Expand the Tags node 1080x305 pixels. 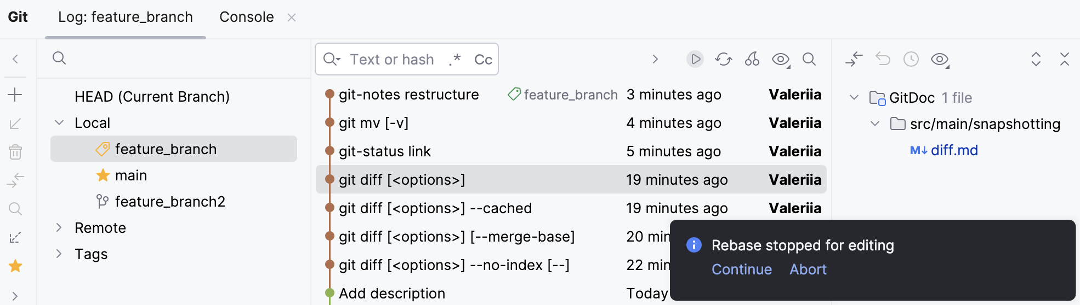(59, 254)
